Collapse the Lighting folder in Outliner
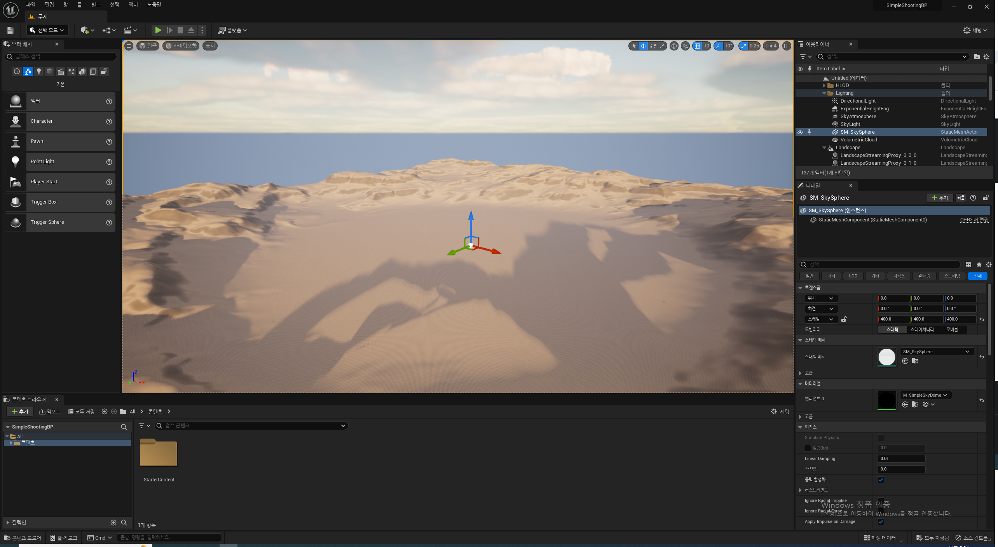Image resolution: width=998 pixels, height=547 pixels. (x=824, y=93)
